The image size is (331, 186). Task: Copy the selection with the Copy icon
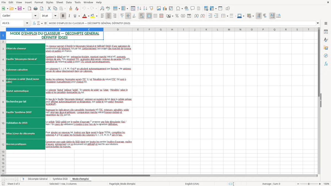click(x=55, y=9)
